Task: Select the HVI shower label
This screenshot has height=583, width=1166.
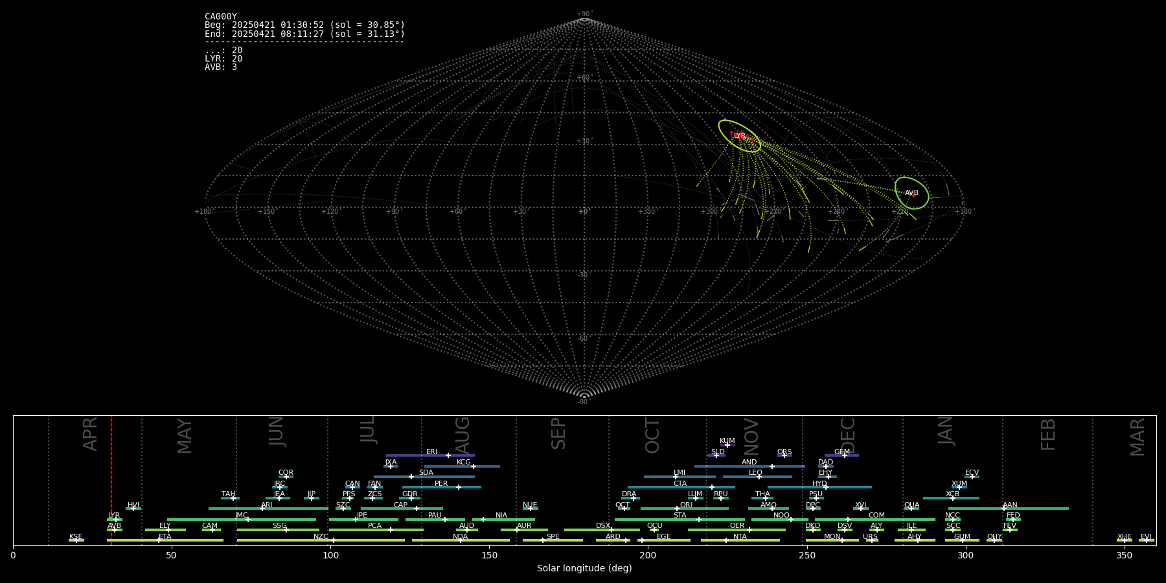Action: (133, 505)
